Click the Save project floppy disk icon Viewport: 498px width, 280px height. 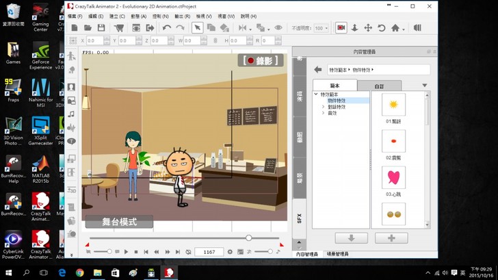pyautogui.click(x=101, y=28)
